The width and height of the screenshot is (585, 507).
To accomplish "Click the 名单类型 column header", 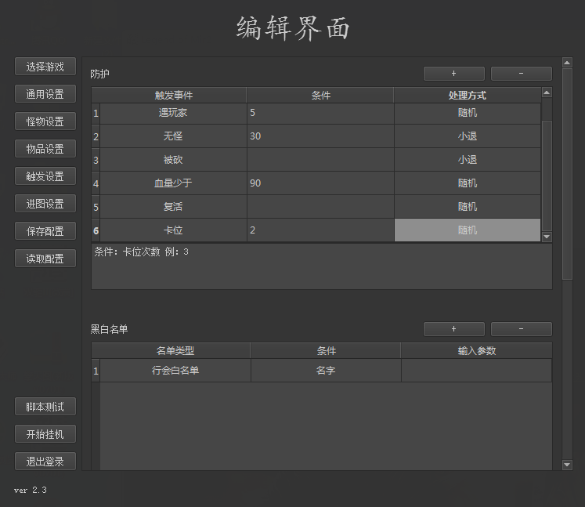I will pyautogui.click(x=175, y=350).
